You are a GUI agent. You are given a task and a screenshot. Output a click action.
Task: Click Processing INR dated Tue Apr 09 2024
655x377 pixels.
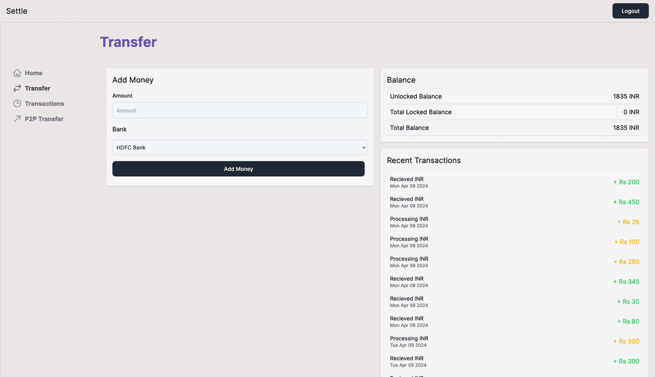click(409, 338)
